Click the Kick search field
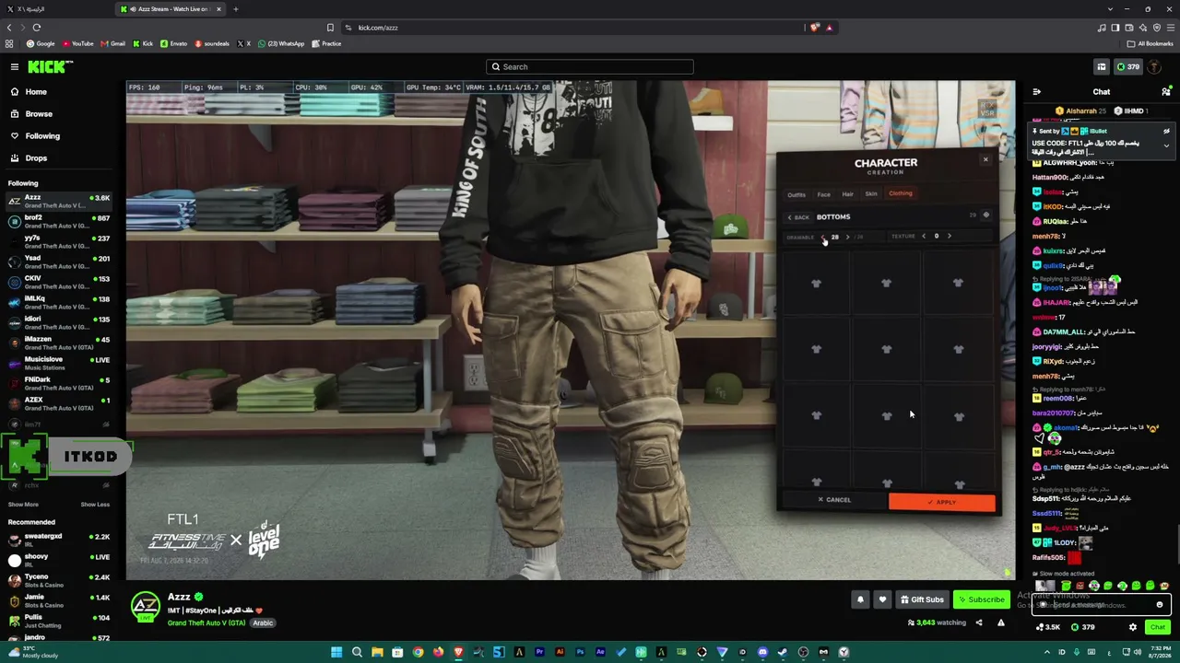 coord(590,66)
